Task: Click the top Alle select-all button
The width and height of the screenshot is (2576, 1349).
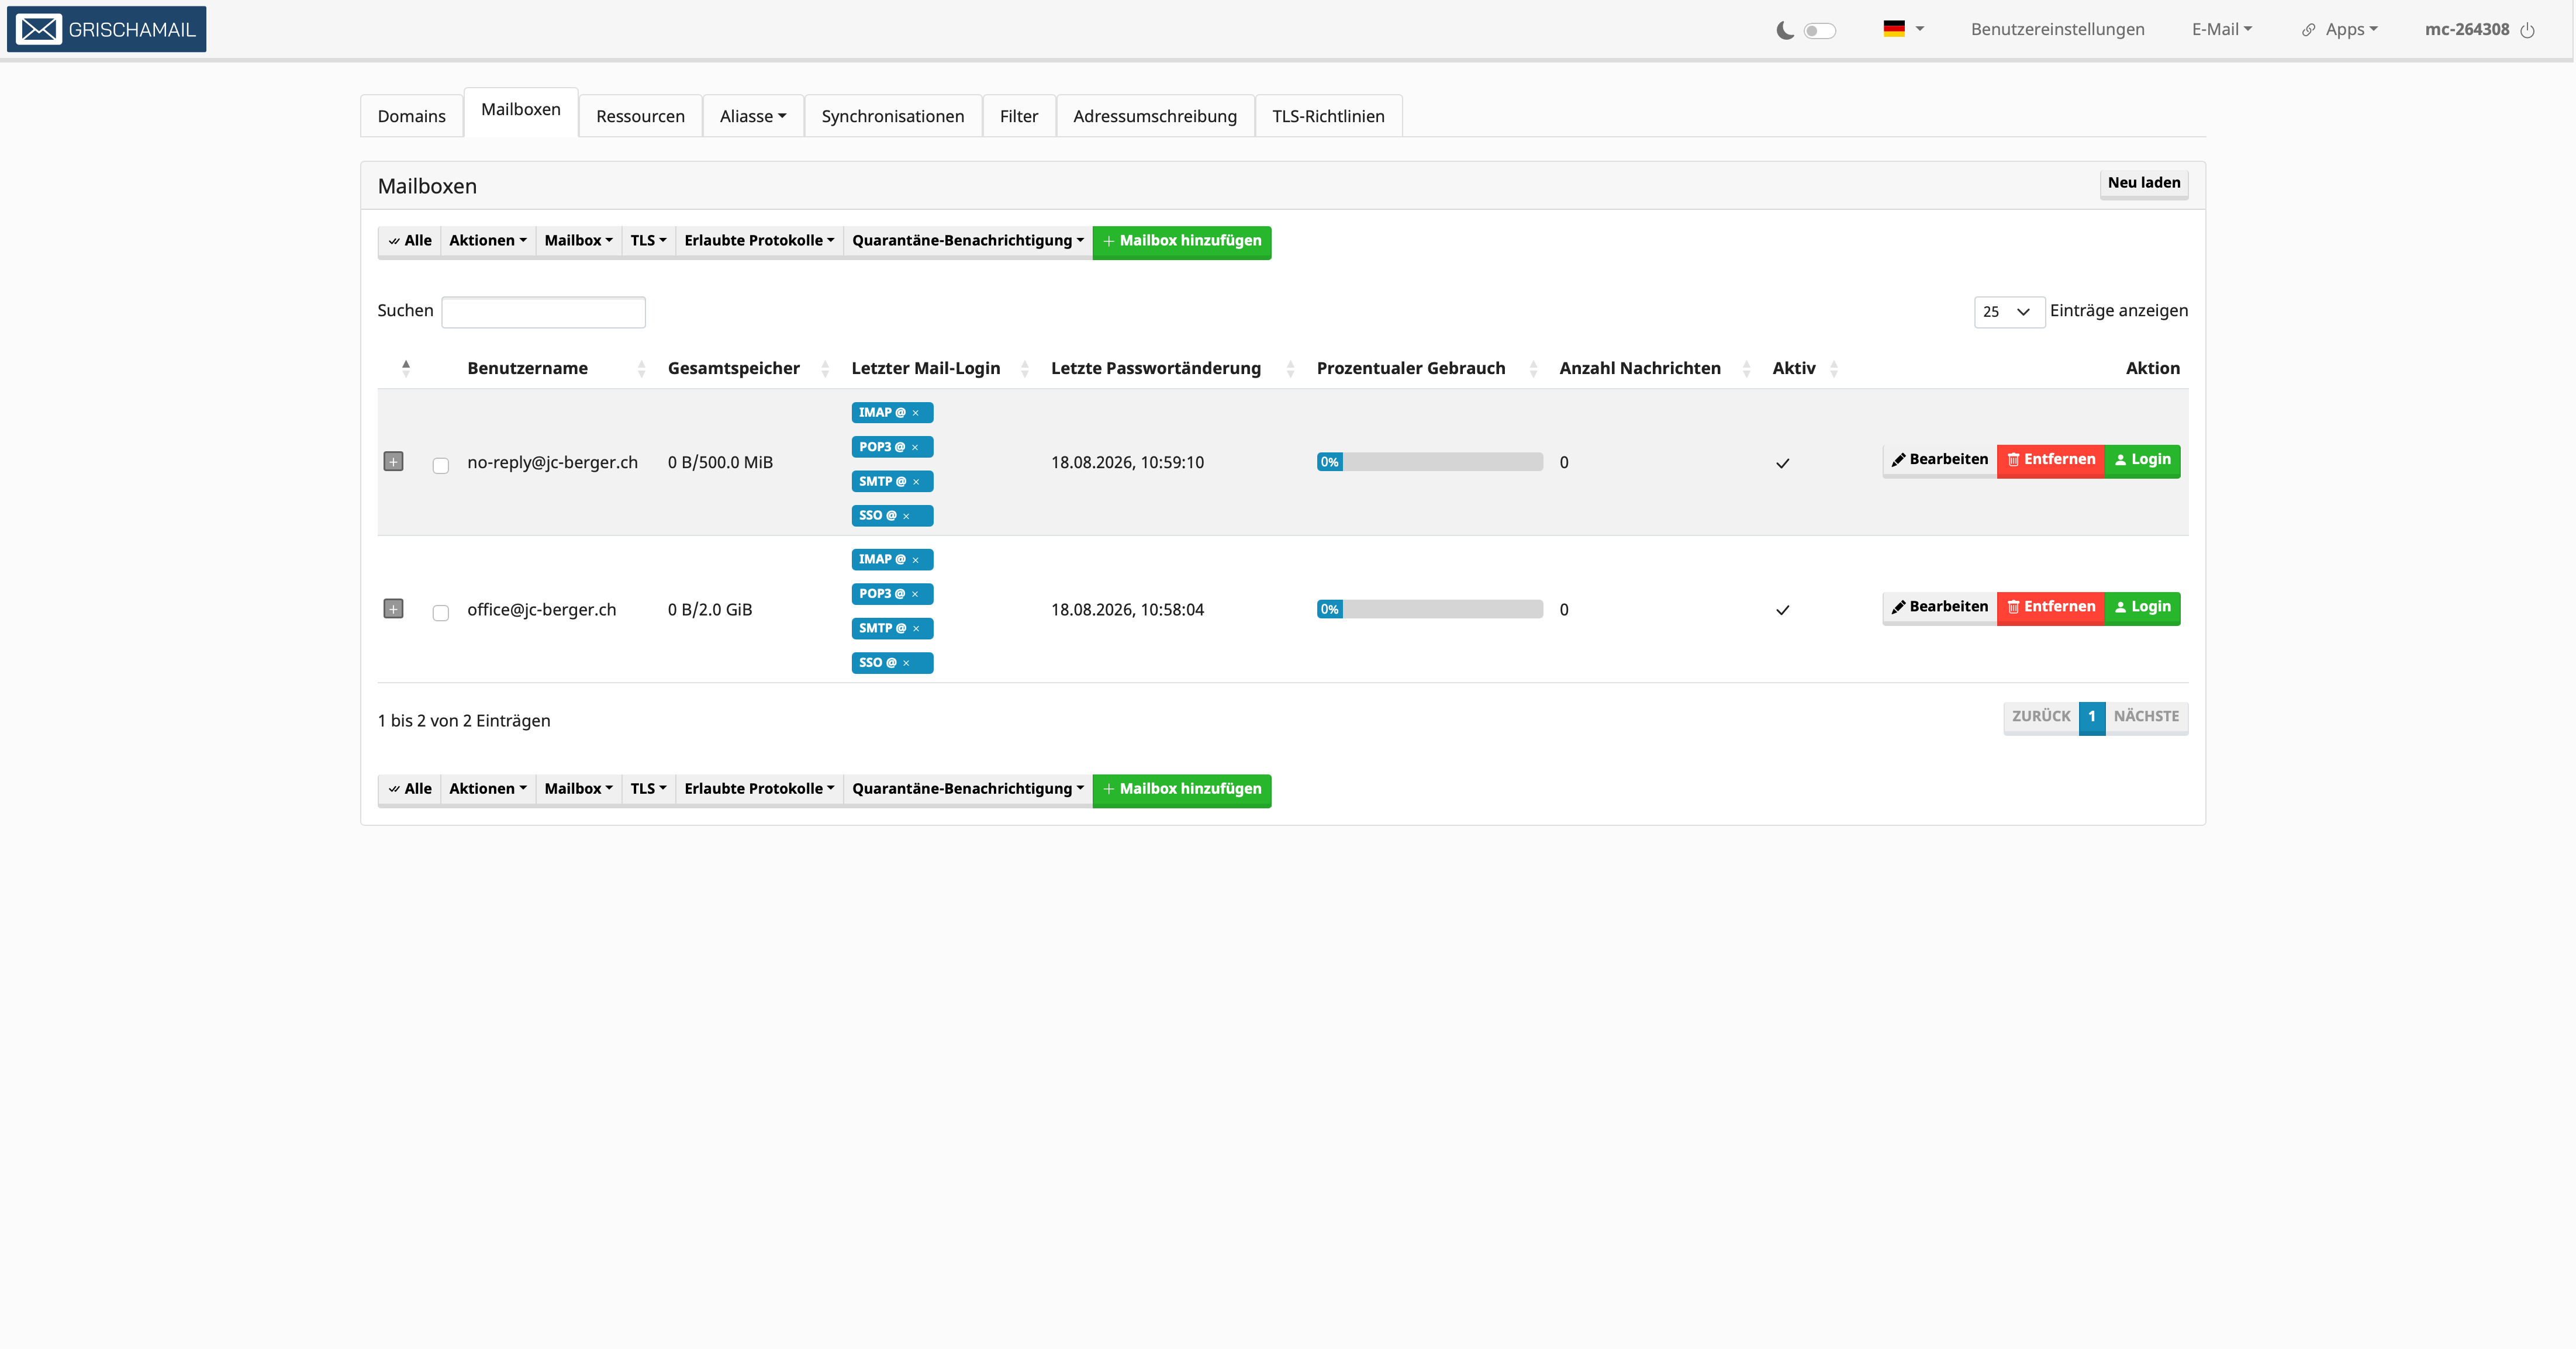Action: point(410,241)
